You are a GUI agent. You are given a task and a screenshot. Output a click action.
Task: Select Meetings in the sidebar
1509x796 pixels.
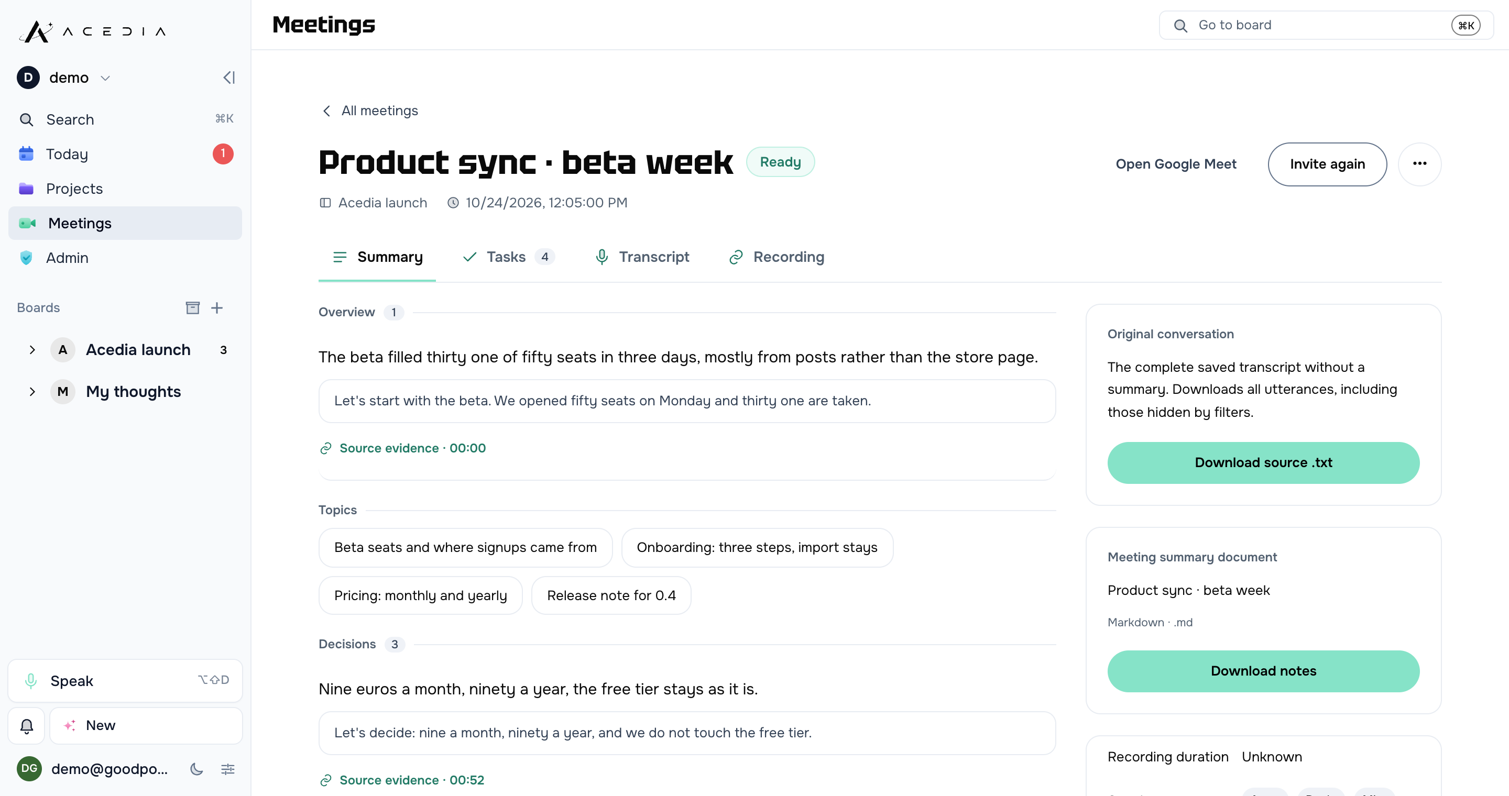click(125, 223)
